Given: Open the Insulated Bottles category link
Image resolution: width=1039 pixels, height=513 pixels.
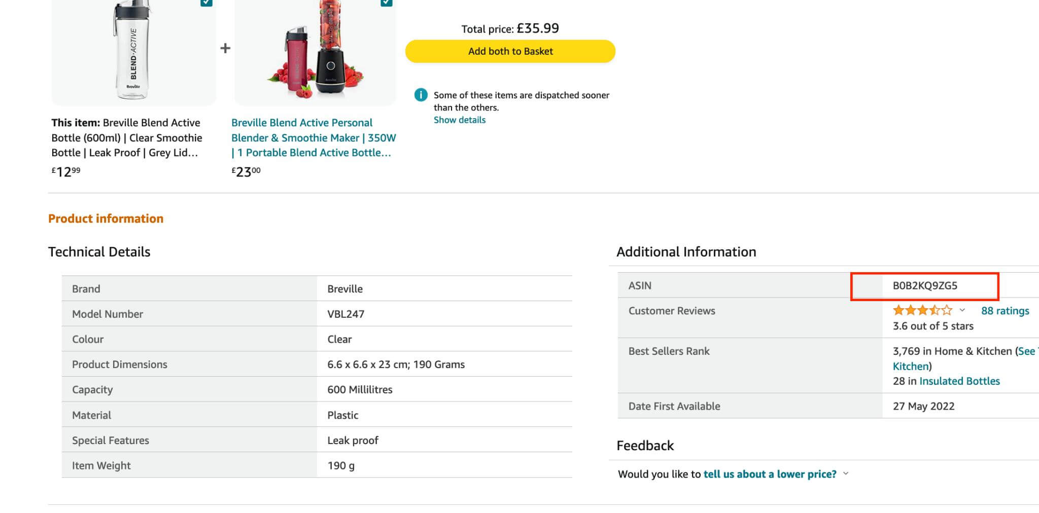Looking at the screenshot, I should pos(959,381).
